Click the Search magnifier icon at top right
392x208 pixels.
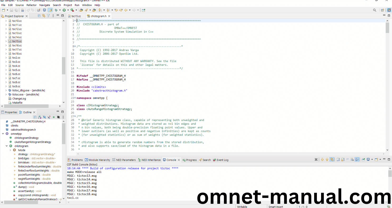[375, 10]
